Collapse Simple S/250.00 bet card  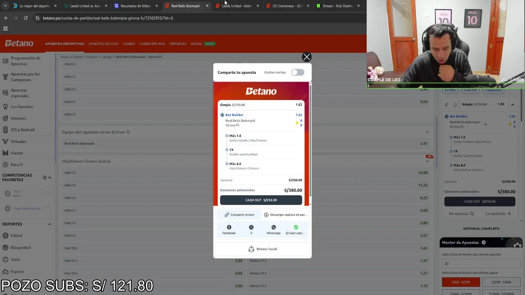pyautogui.click(x=512, y=104)
